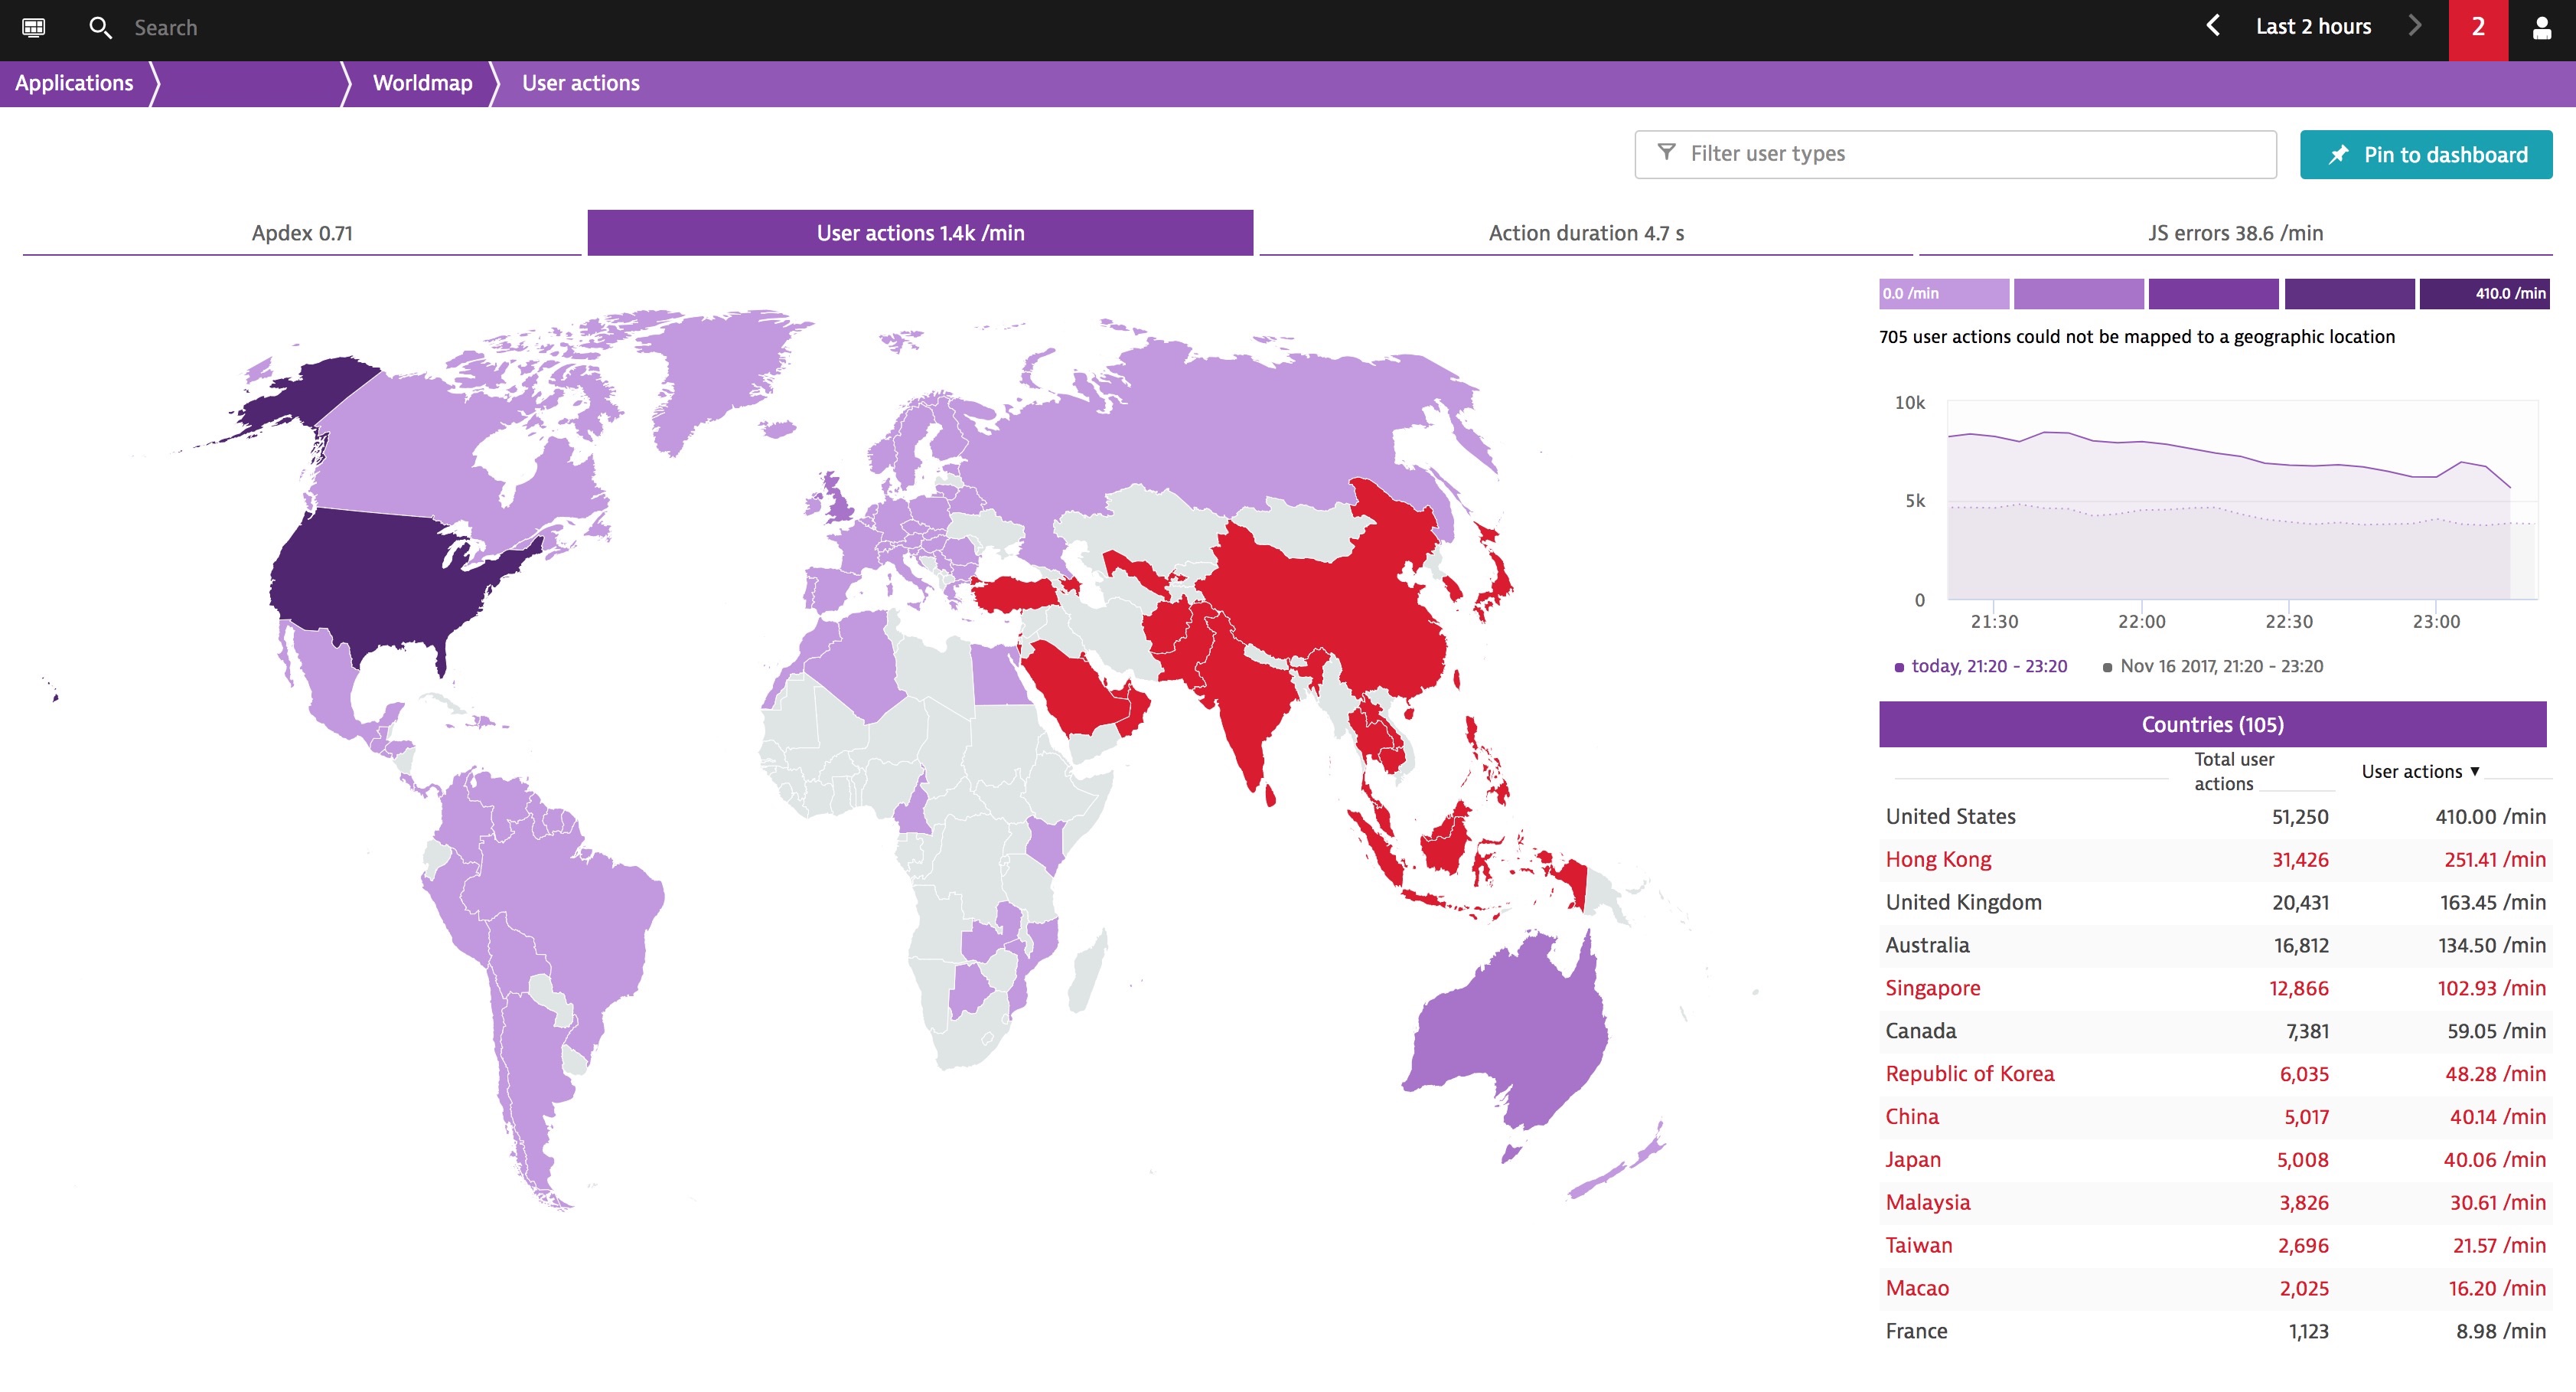
Task: Click 22:00 marker on the timeline chart
Action: click(2141, 622)
